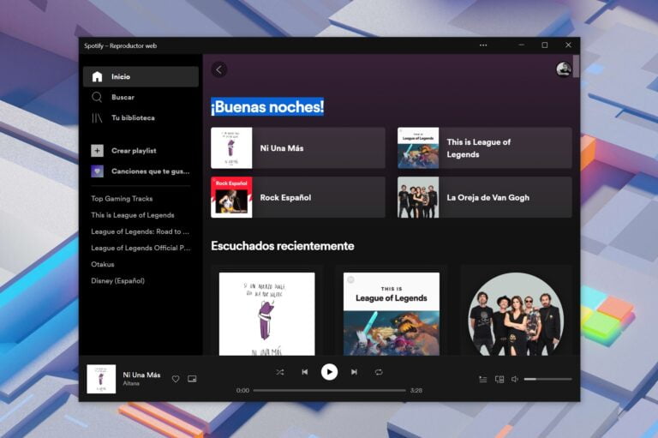This screenshot has height=438, width=658.
Task: Click the Inicio house icon
Action: pos(97,76)
